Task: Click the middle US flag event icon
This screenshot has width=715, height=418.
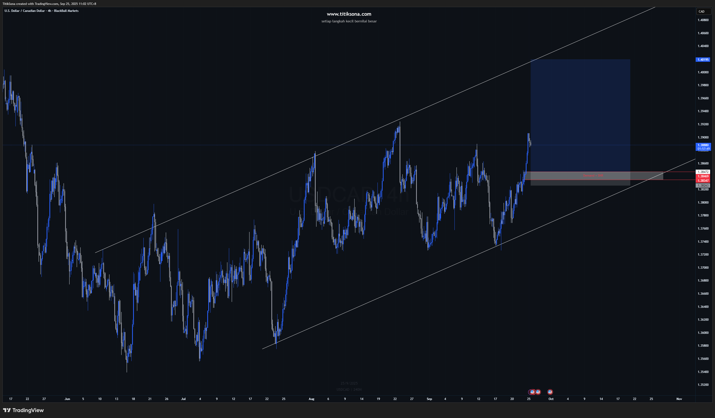Action: [538, 392]
